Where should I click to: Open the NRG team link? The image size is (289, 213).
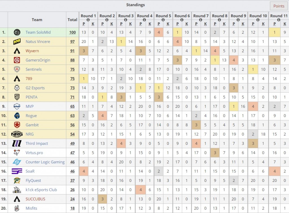click(29, 134)
